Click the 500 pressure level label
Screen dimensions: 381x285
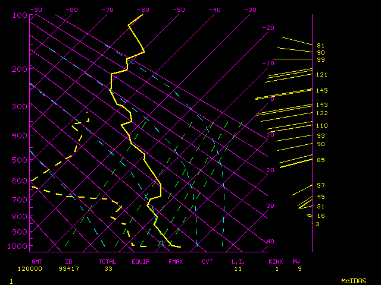(x=20, y=160)
